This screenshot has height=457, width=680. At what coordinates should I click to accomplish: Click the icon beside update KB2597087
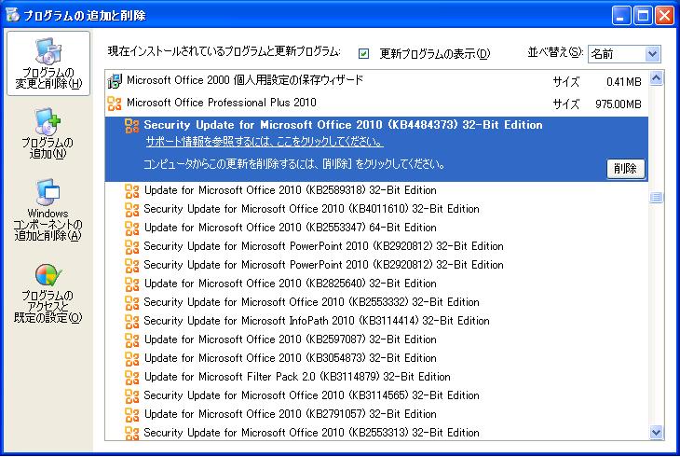coord(132,340)
